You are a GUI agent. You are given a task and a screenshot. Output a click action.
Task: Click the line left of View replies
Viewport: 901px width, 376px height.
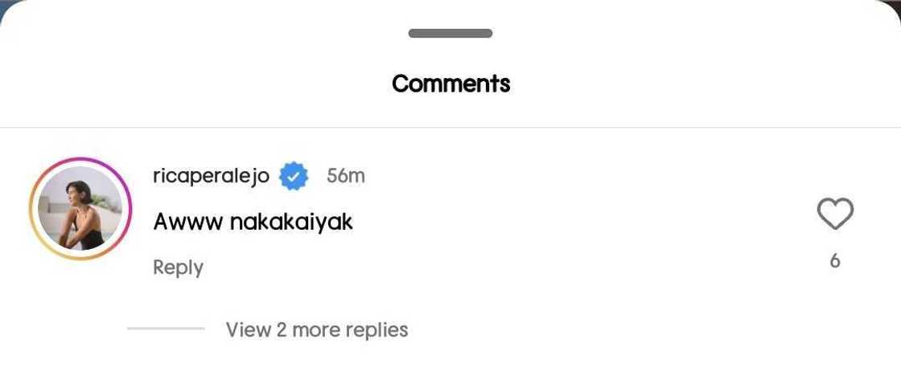(x=166, y=329)
